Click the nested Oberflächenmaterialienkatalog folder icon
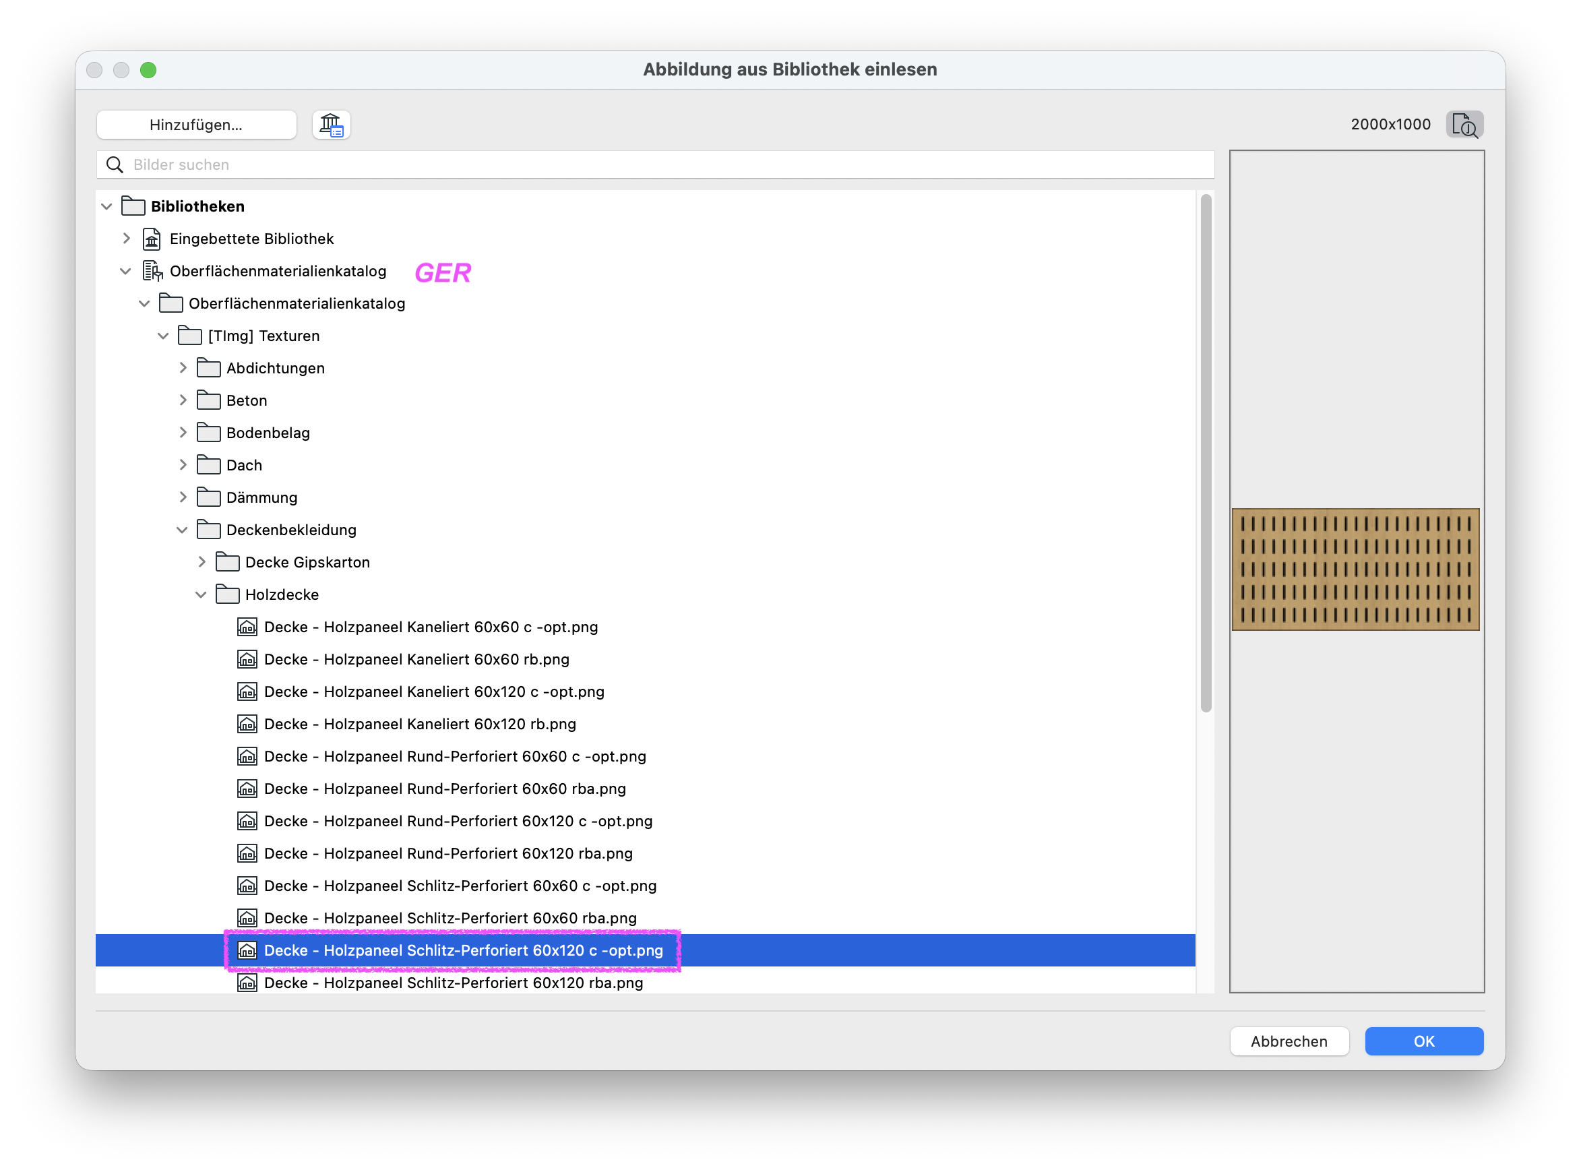1581x1170 pixels. [170, 303]
